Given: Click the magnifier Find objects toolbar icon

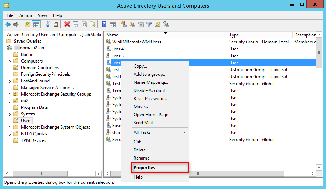Looking at the screenshot, I should point(158,25).
